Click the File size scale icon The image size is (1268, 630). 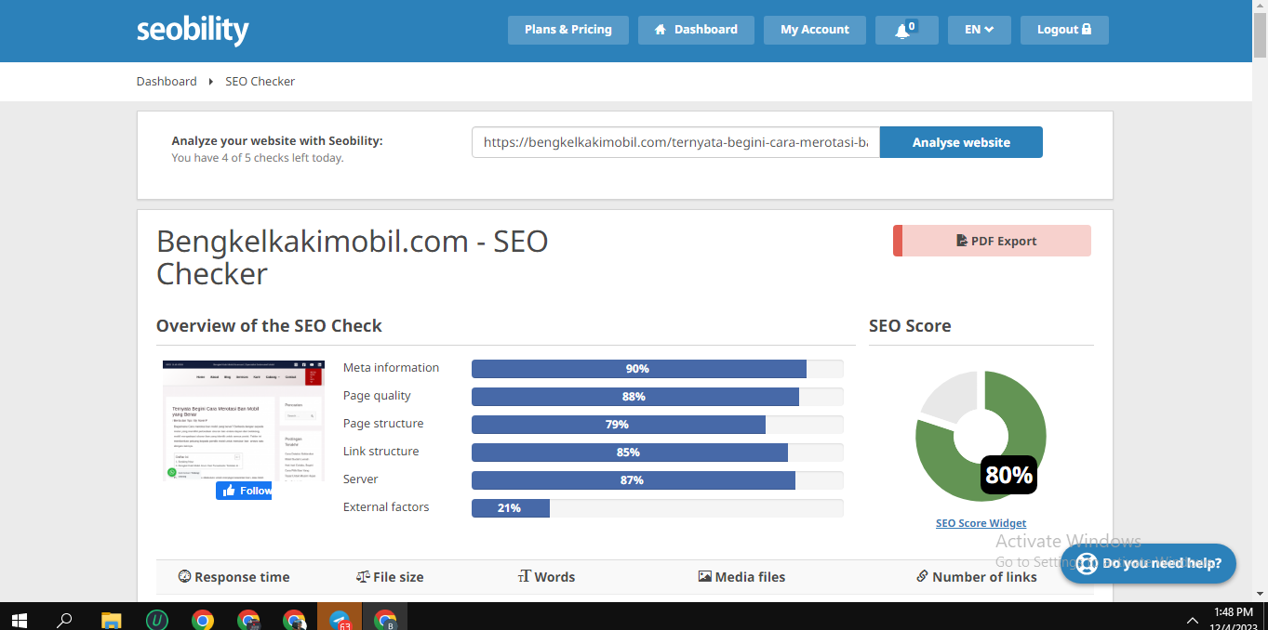point(363,577)
